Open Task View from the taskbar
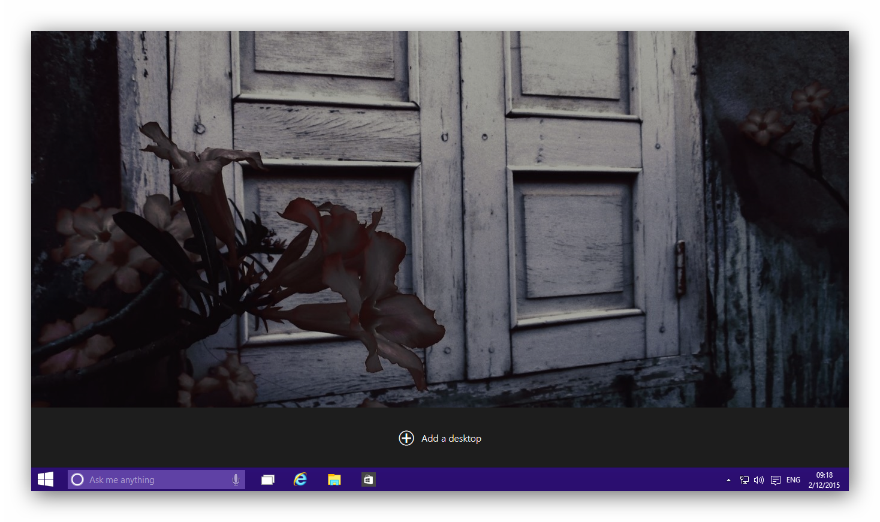Screen dimensions: 880x522 pos(268,479)
